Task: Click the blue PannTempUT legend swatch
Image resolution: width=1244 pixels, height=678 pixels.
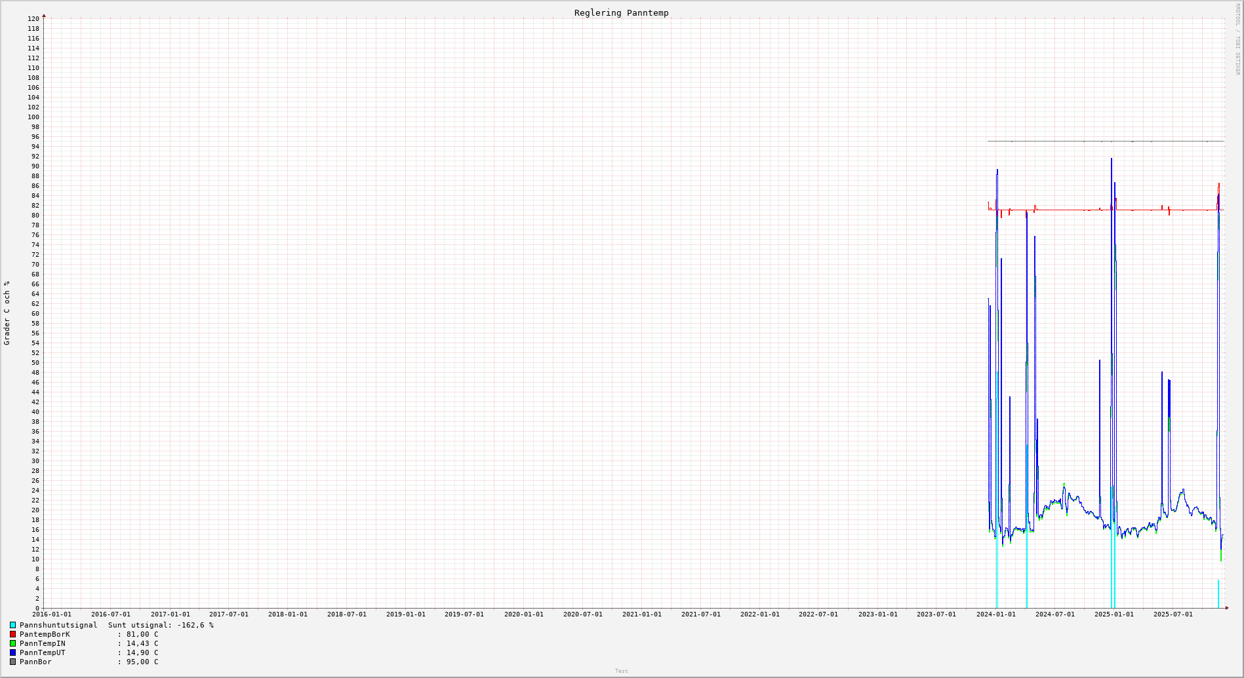Action: coord(12,653)
